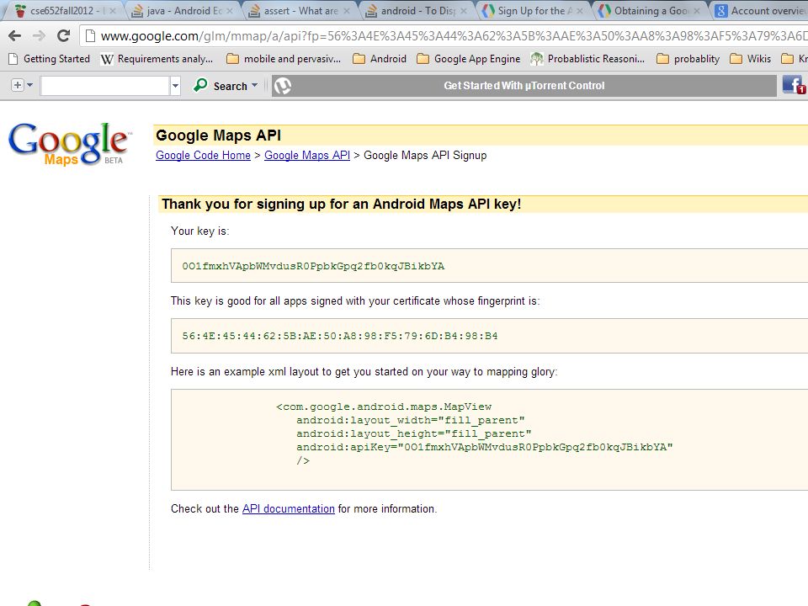The height and width of the screenshot is (606, 808).
Task: Expand the Search button dropdown arrow
Action: (254, 85)
